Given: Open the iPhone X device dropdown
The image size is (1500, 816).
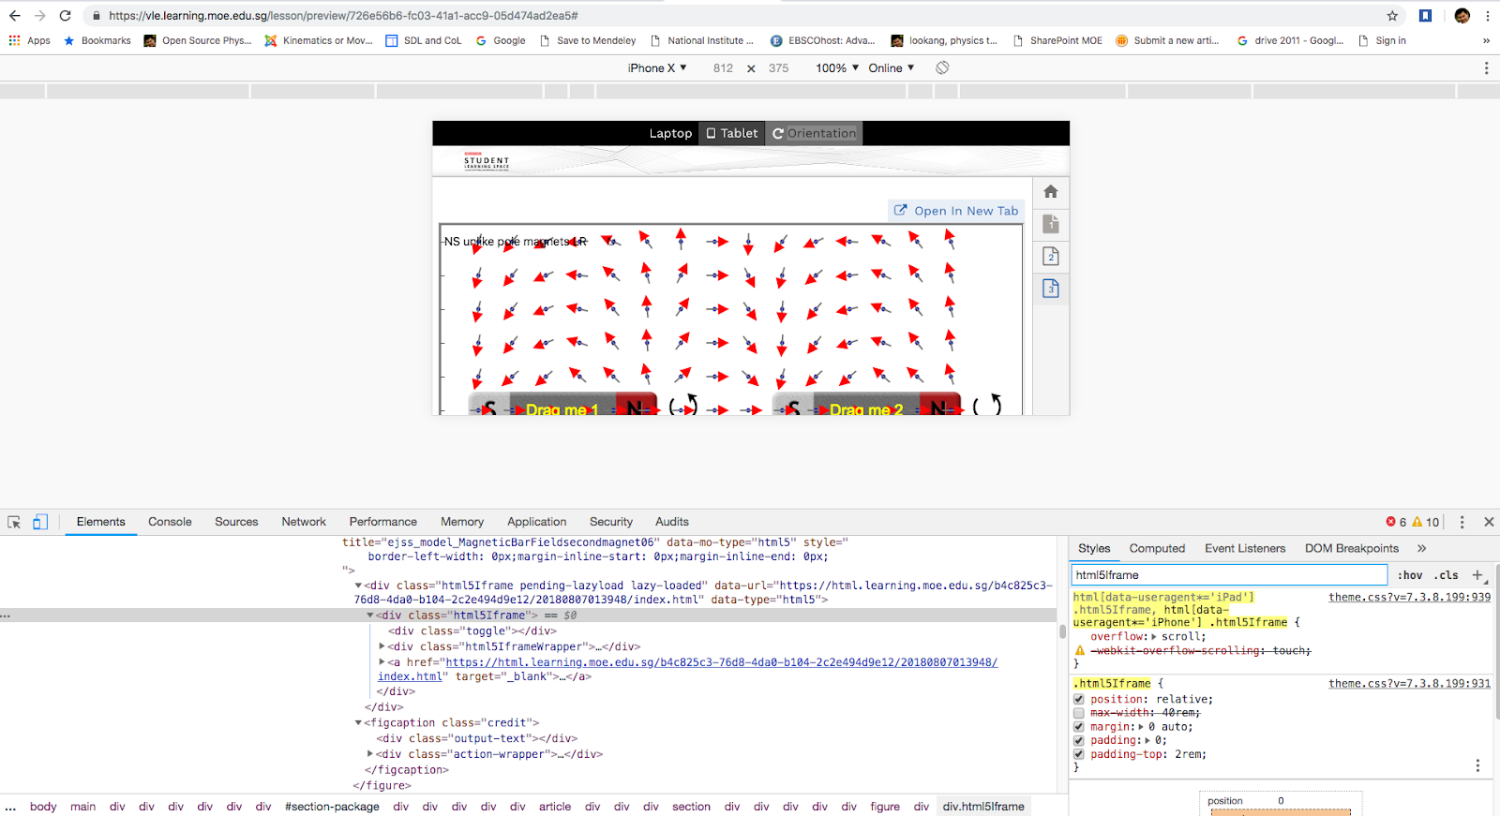Looking at the screenshot, I should pyautogui.click(x=657, y=67).
